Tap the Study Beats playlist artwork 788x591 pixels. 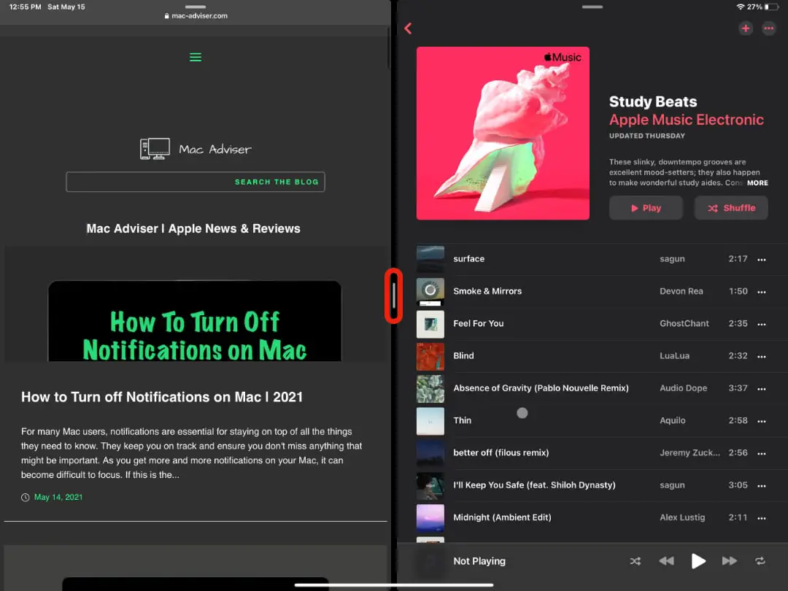[x=503, y=134]
